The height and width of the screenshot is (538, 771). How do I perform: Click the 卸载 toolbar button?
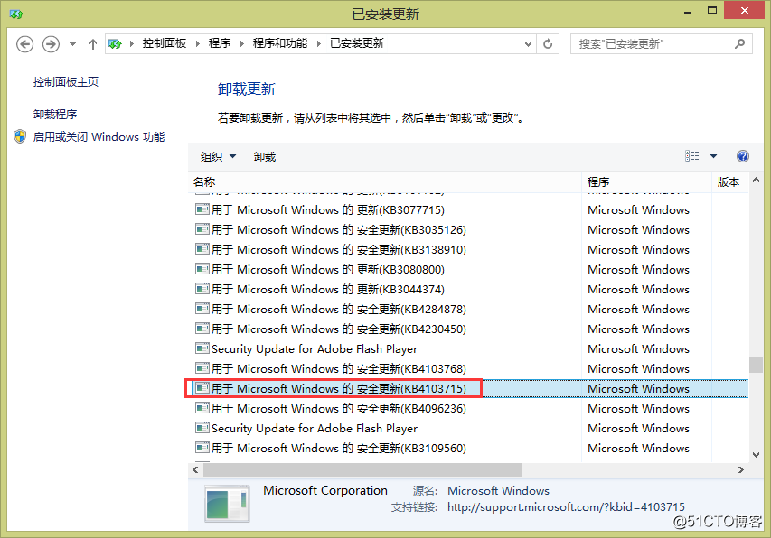(265, 156)
